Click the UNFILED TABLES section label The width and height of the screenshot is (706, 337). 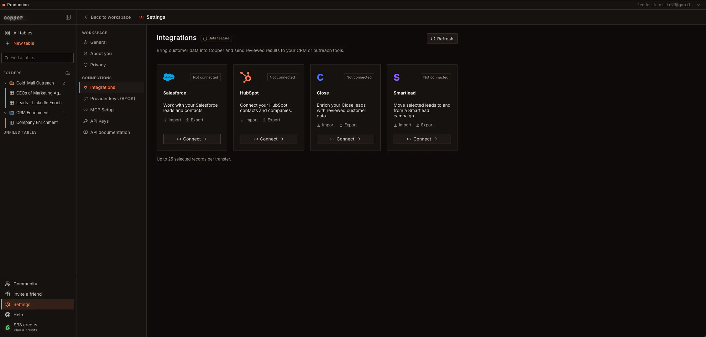pyautogui.click(x=20, y=132)
